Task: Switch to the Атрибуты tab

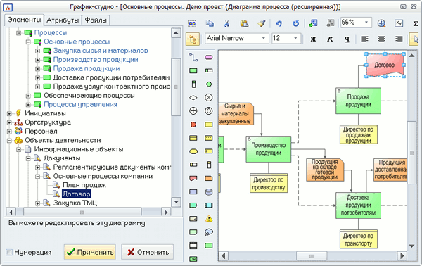Action: (x=63, y=20)
